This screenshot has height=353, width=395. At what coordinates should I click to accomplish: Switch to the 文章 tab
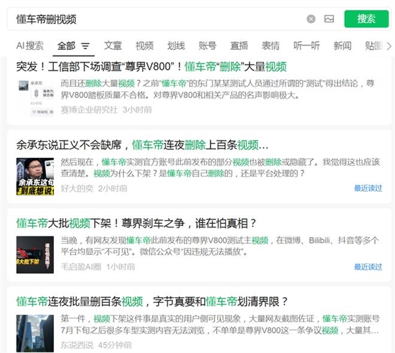113,46
